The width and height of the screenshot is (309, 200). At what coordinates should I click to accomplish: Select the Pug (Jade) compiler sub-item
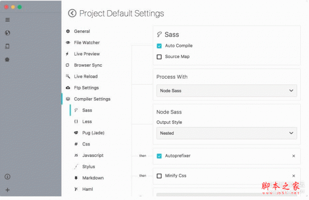(x=93, y=133)
